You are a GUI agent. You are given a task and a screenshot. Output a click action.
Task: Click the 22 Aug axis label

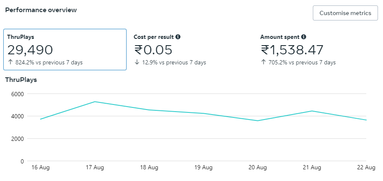click(366, 168)
